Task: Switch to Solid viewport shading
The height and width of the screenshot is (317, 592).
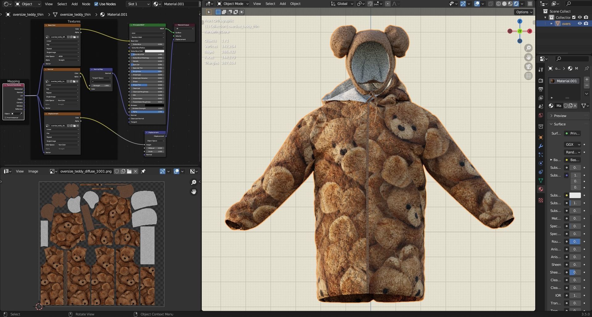Action: [504, 4]
